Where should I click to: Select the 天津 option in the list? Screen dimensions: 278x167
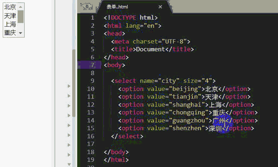pos(10,15)
